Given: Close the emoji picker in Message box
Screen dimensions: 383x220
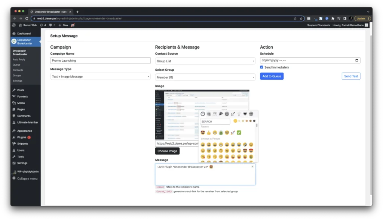Looking at the screenshot, I should click(252, 167).
